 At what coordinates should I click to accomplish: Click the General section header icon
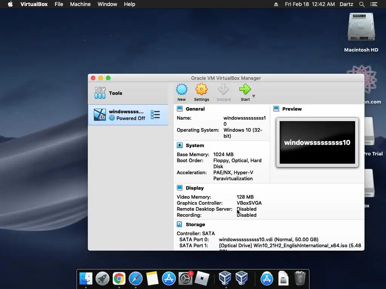point(180,109)
